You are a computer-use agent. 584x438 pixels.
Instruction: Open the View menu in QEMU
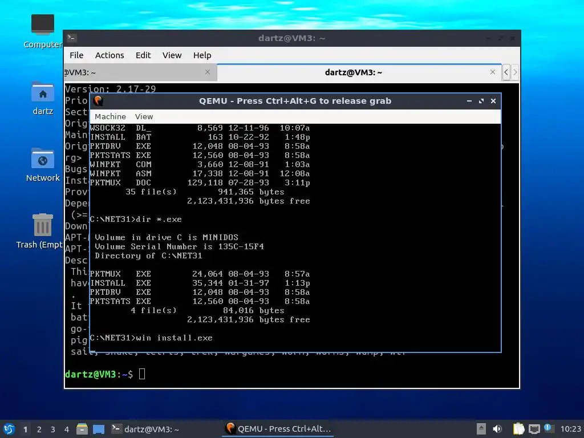click(144, 116)
